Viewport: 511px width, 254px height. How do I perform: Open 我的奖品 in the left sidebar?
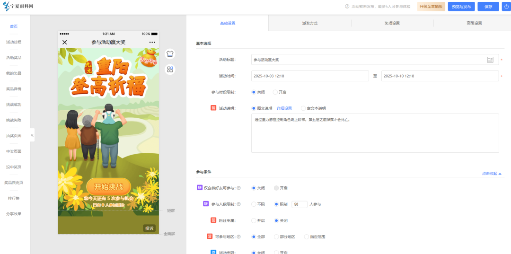click(14, 73)
